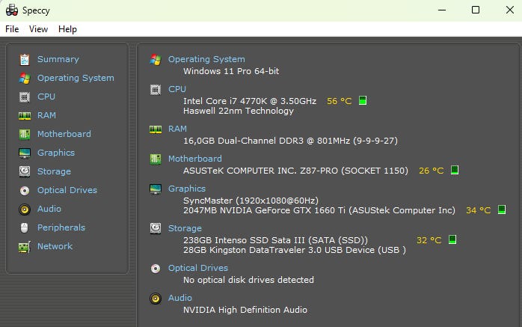Open the View menu

[x=38, y=29]
